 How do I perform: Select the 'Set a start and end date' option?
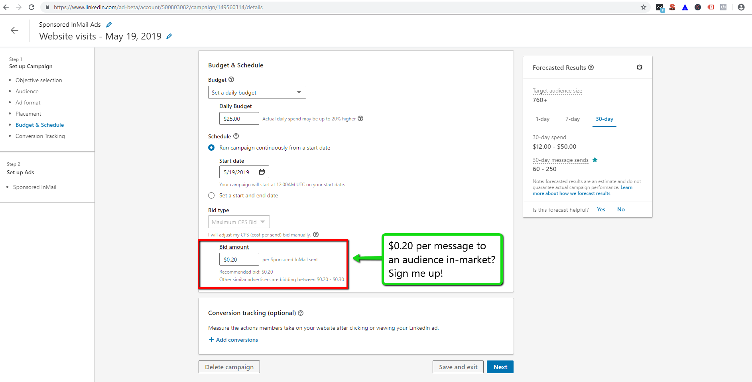[211, 195]
